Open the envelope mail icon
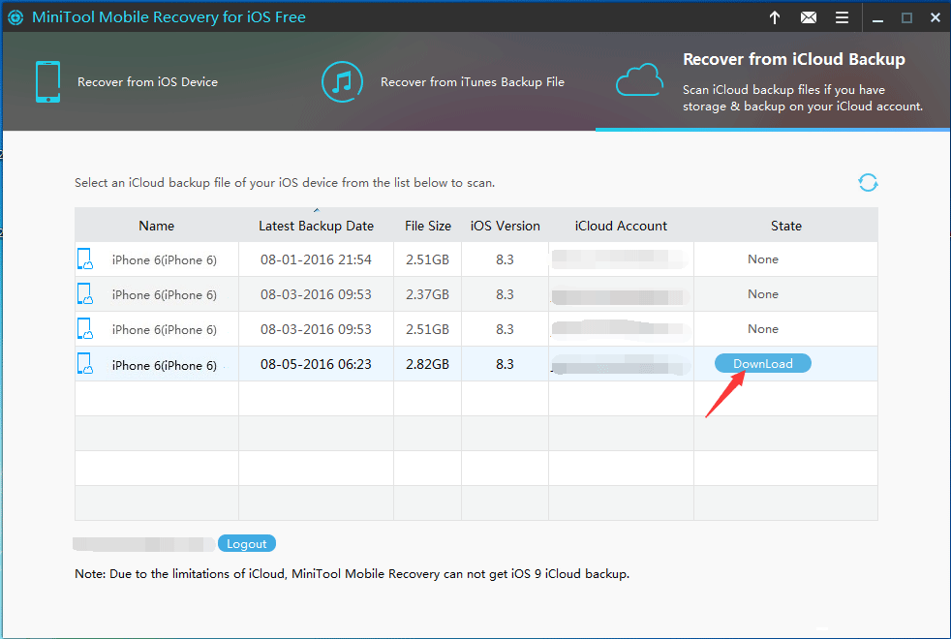The image size is (951, 639). 809,17
